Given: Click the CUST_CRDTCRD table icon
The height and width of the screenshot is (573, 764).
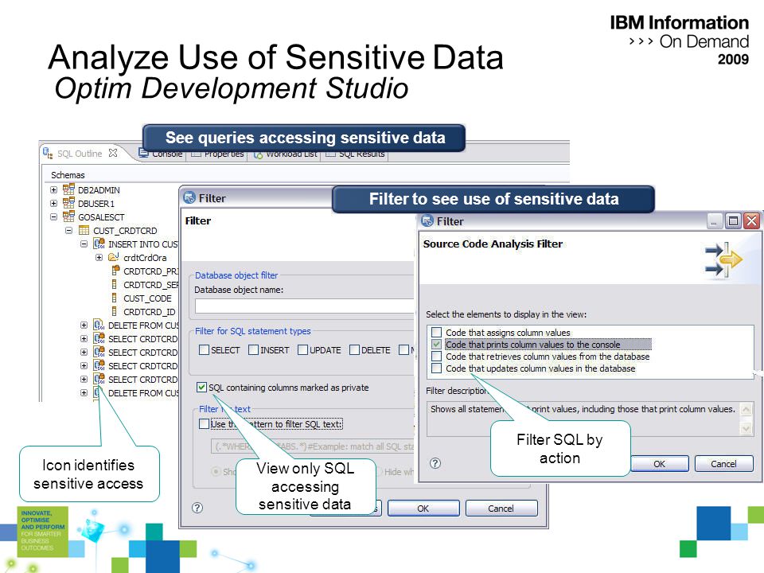Looking at the screenshot, I should (x=84, y=230).
